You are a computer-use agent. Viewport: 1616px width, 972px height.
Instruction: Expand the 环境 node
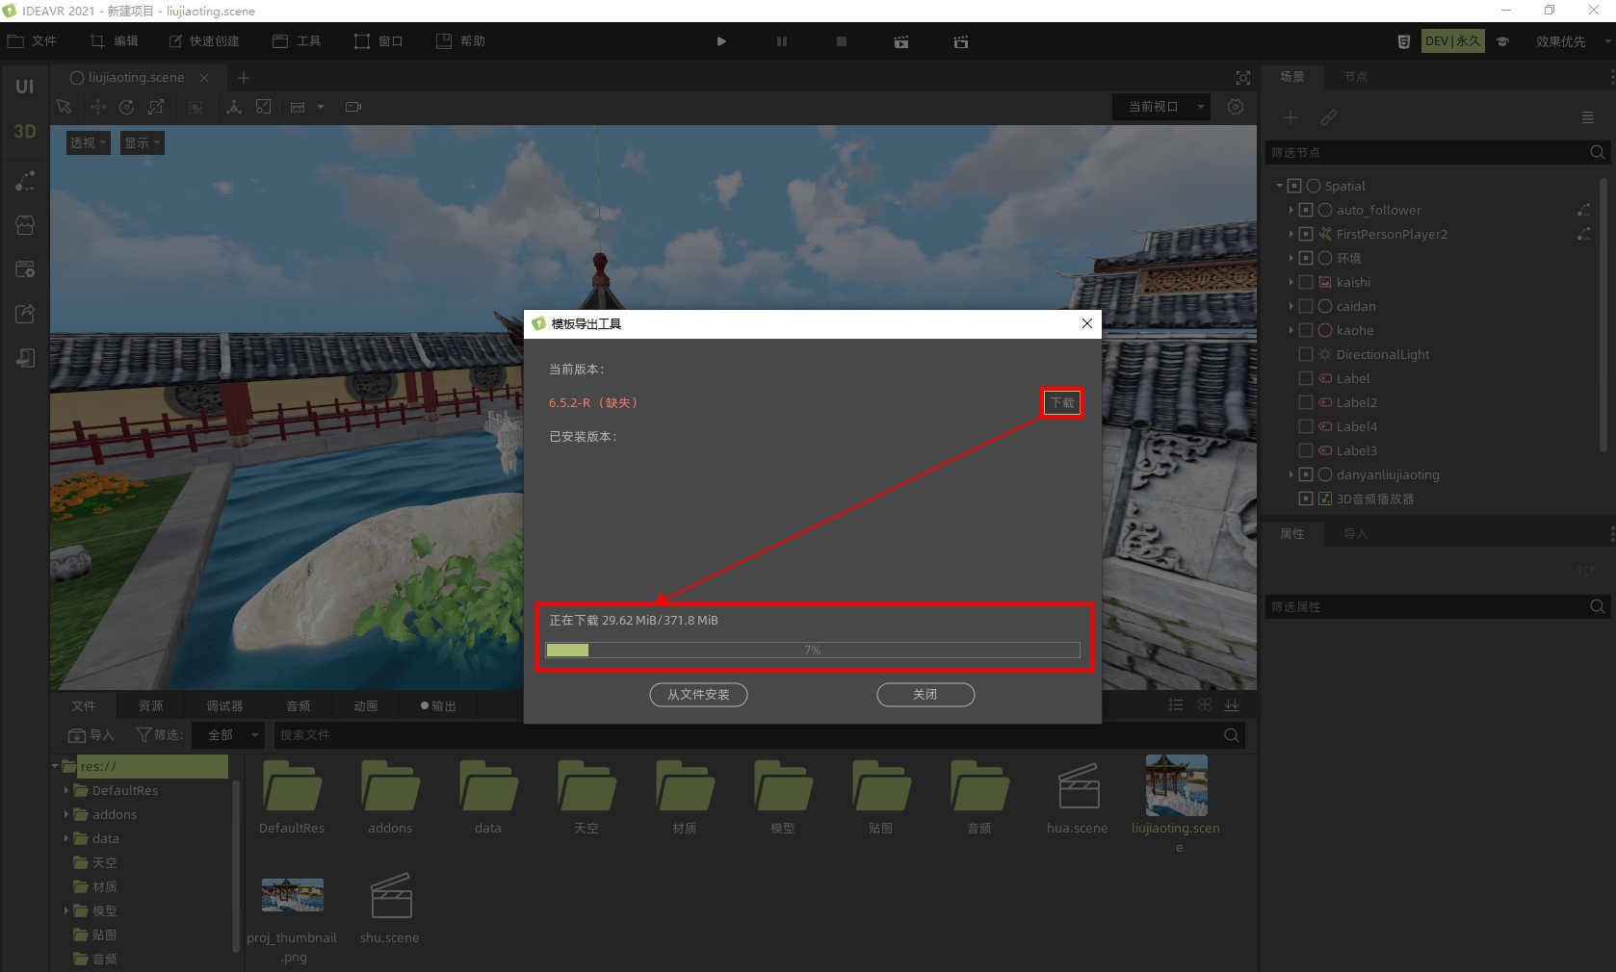point(1291,258)
